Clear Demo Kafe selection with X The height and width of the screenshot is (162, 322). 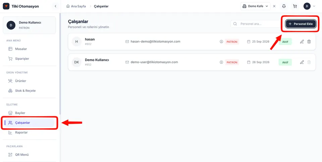pos(274,6)
